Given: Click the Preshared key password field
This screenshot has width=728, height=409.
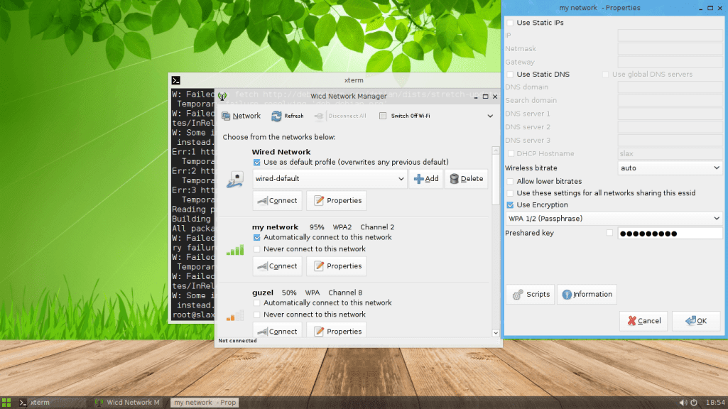Looking at the screenshot, I should coord(670,234).
